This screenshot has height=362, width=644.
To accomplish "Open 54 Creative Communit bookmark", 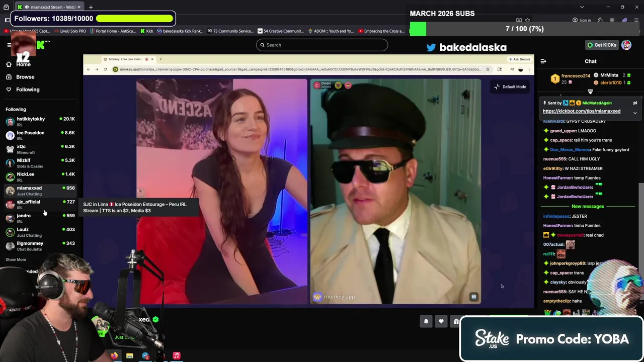I will 280,31.
